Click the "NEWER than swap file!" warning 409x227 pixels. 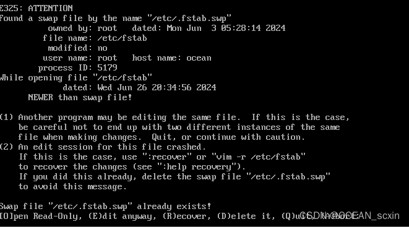tap(80, 98)
